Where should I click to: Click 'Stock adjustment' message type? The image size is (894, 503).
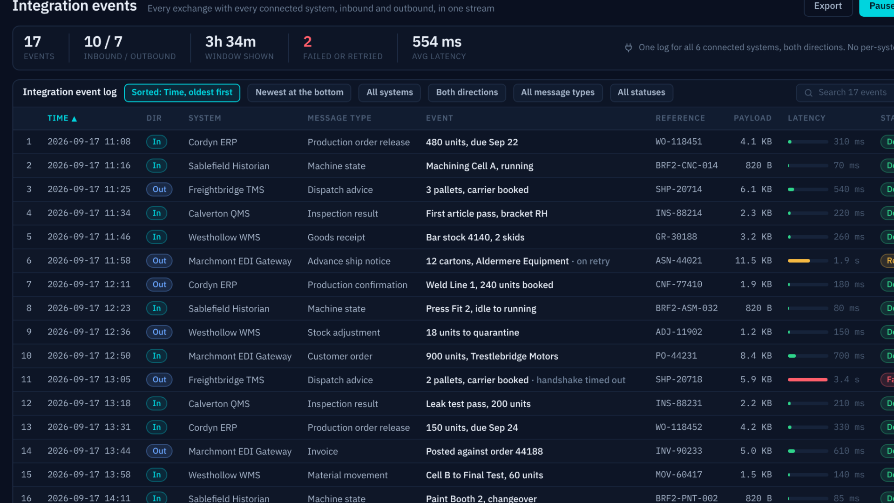pyautogui.click(x=344, y=333)
